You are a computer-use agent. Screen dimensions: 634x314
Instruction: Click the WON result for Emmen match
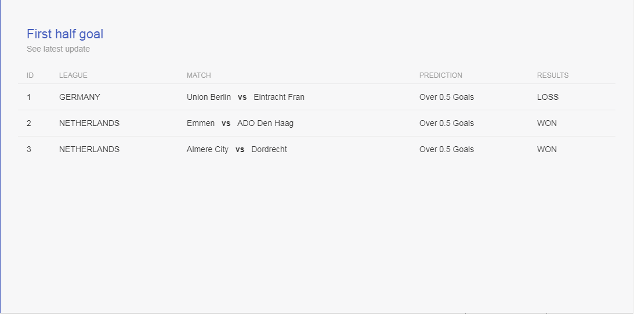[x=546, y=123]
